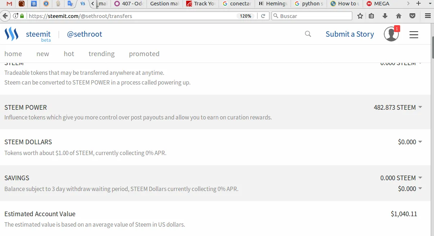434x236 pixels.
Task: Open a new tab with plus icon
Action: point(418,4)
